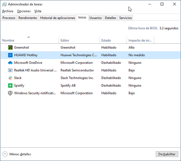This screenshot has height=161, width=181.
Task: Click the HUAWEI HotKey blue icon
Action: pyautogui.click(x=10, y=55)
